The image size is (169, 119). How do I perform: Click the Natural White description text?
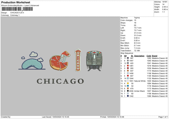click(140, 81)
